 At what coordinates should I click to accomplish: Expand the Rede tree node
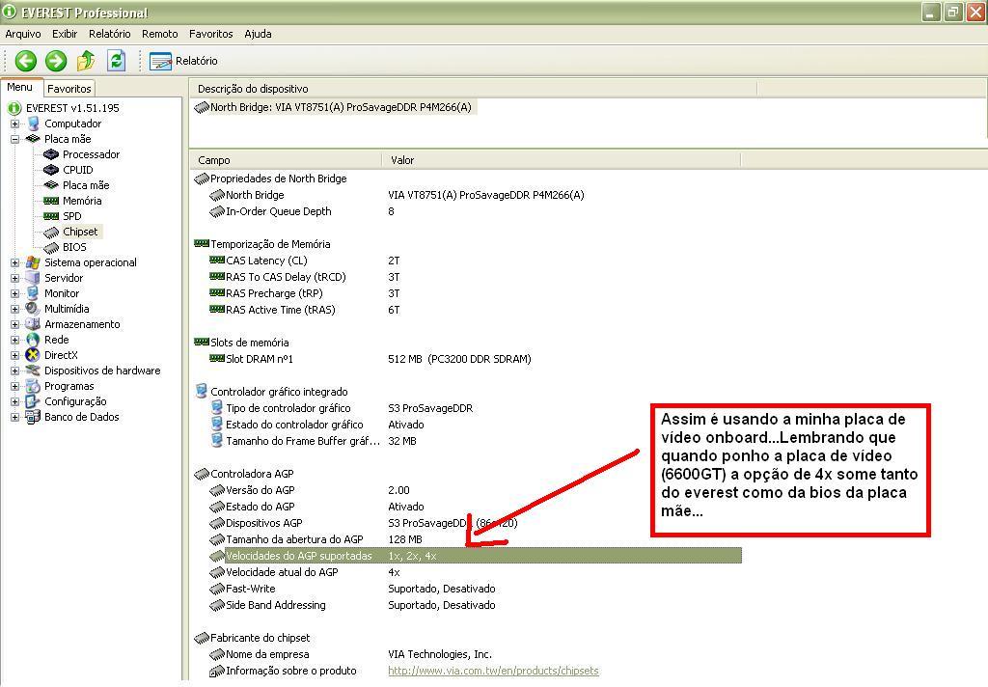[14, 340]
